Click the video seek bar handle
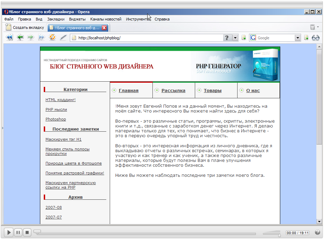 pos(37,232)
